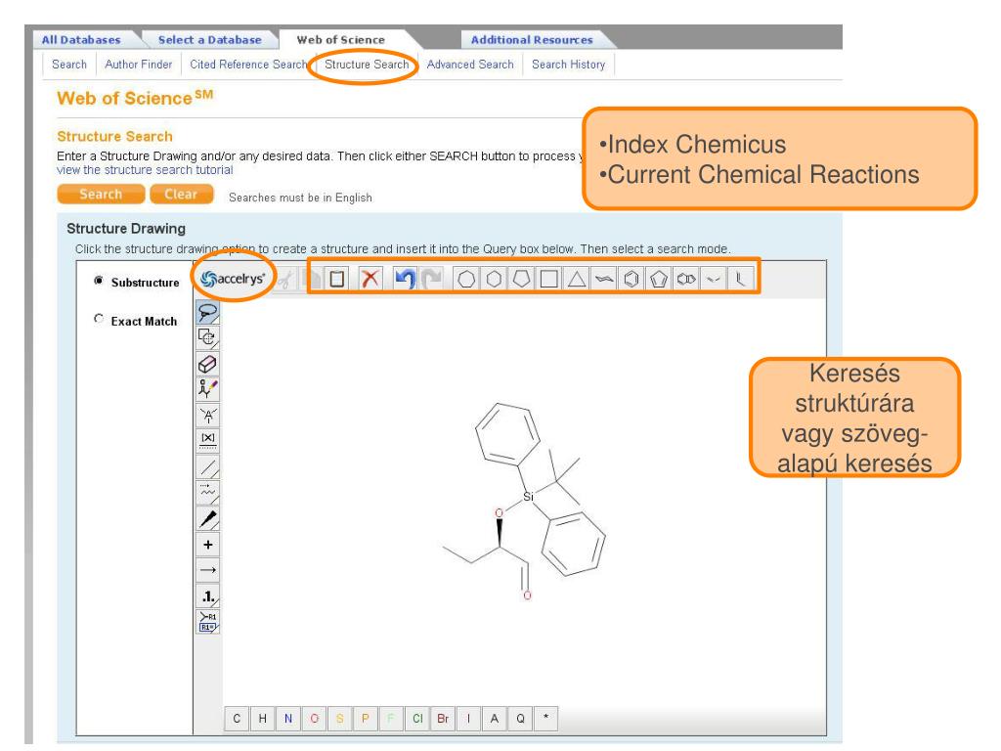Choose the Cl chlorine atom button
1001x751 pixels.
coord(417,719)
